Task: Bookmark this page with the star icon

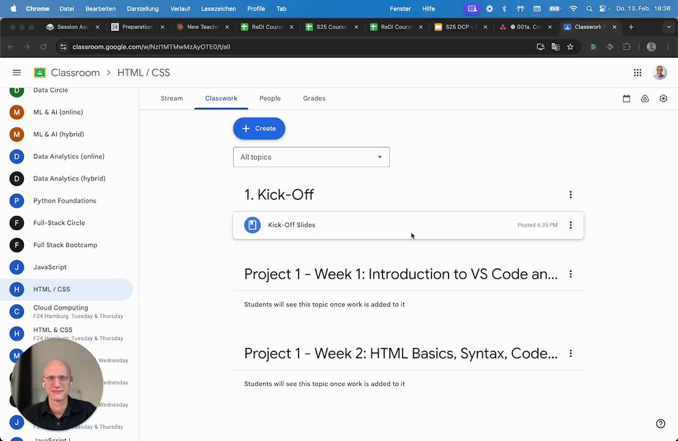Action: [x=570, y=47]
